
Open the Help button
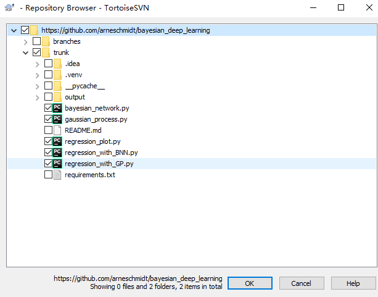click(x=353, y=283)
